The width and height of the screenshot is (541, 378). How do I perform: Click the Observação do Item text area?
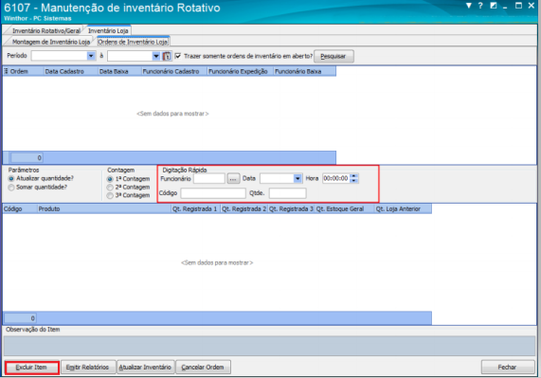tap(269, 346)
